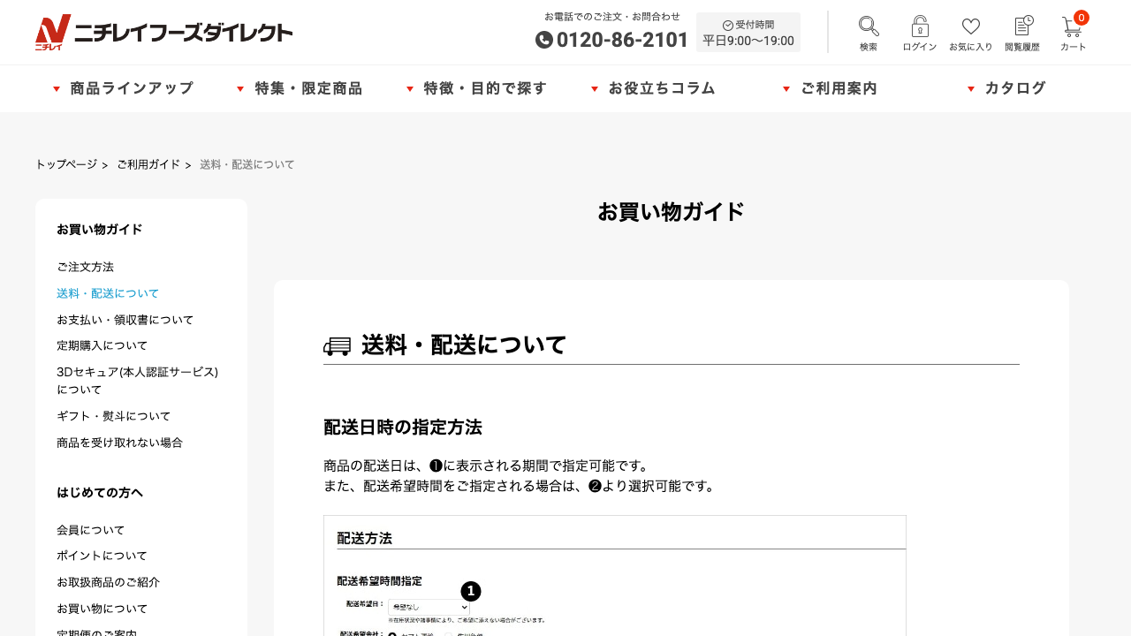
Task: Open お支払い・領収書について sidebar link
Action: 125,320
